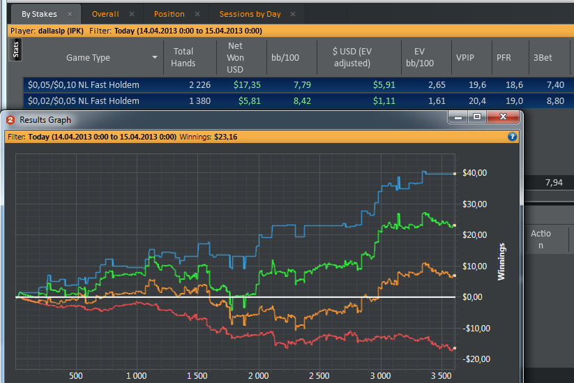Click the 2,65 EV bb/100 value
Image resolution: width=574 pixels, height=383 pixels.
437,85
